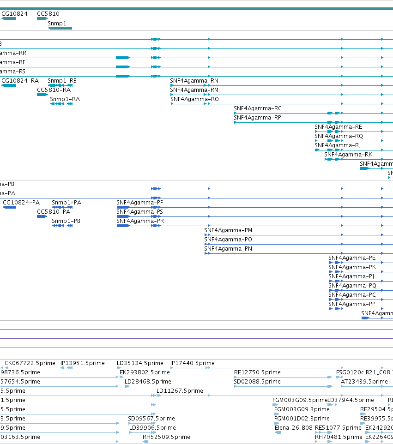393x444 pixels.
Task: Select the SNF4Agamma-PF protein label
Action: click(139, 203)
